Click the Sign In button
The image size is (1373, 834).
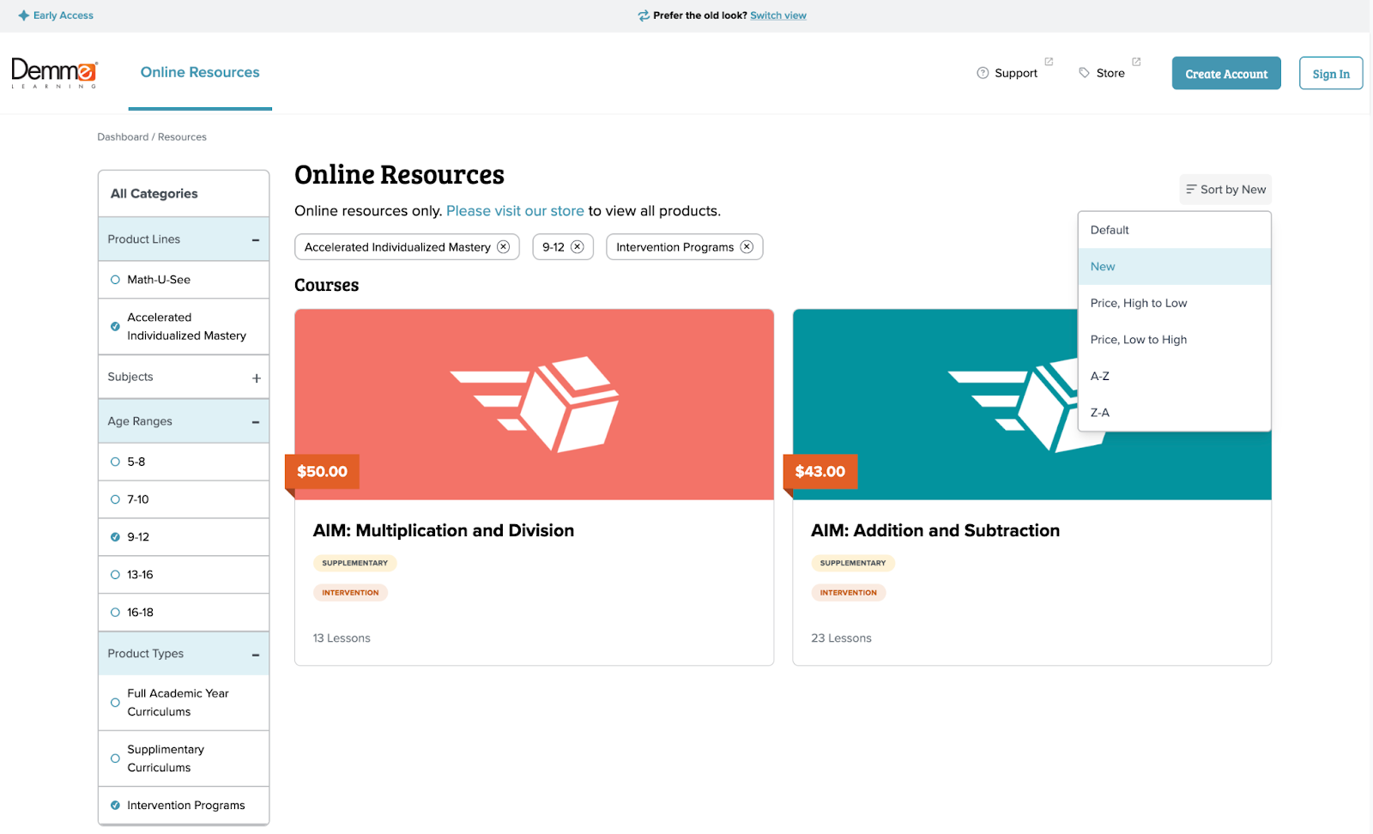1331,74
